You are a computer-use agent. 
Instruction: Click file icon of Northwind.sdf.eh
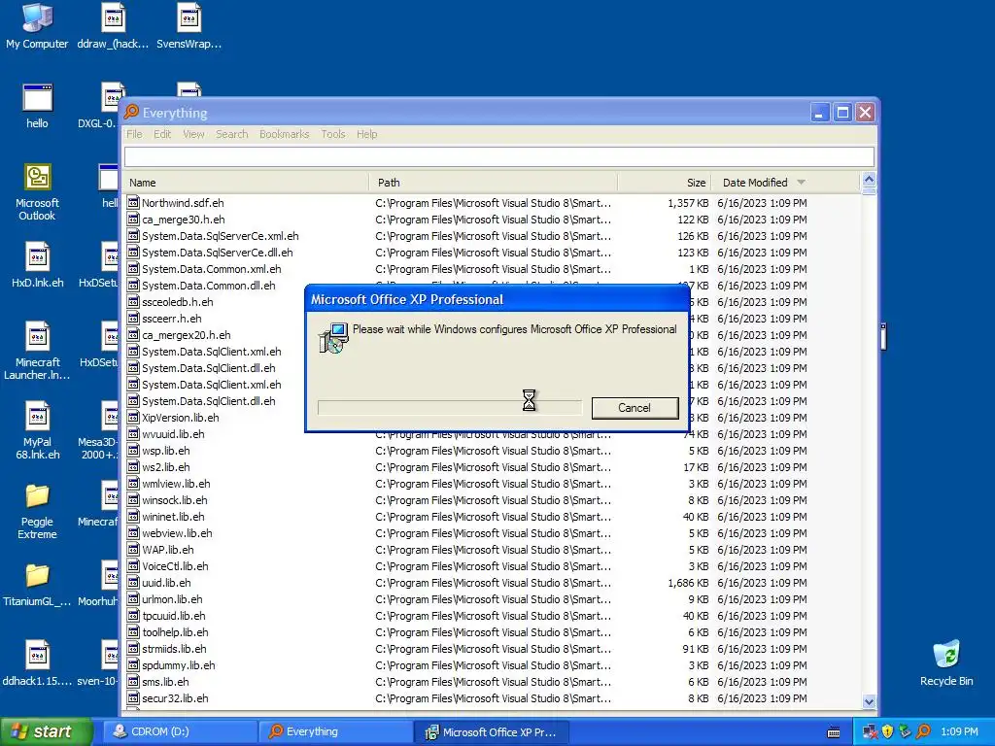132,202
